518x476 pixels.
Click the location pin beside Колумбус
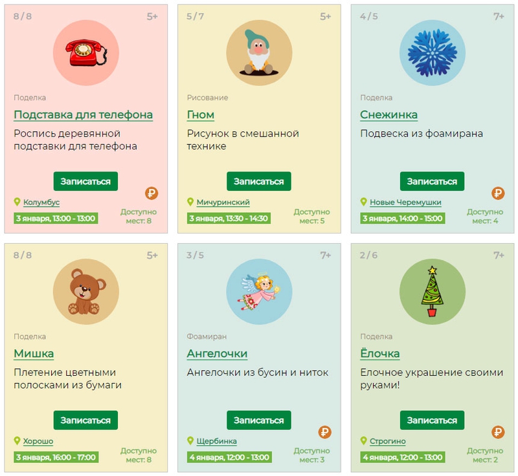pos(17,202)
